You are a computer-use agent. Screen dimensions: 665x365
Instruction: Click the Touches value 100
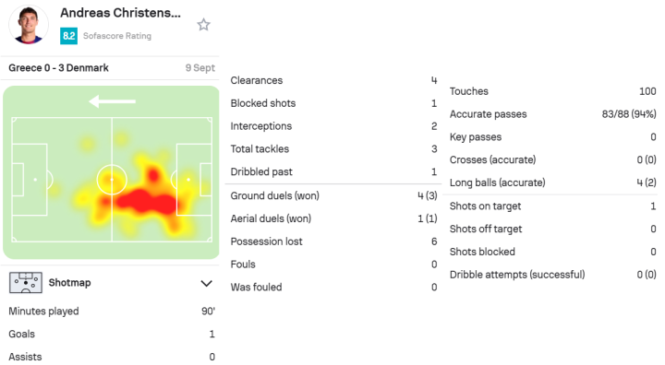pyautogui.click(x=647, y=91)
